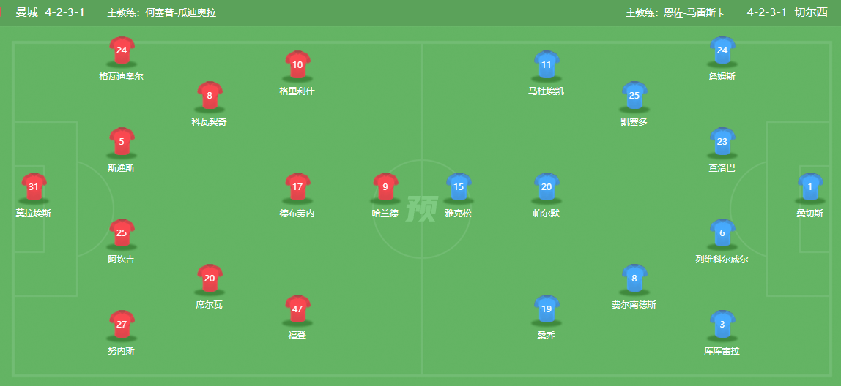
Task: Click the red number 24 Gvardiol jersey
Action: point(122,50)
